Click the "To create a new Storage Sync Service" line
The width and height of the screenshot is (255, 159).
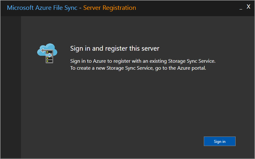pyautogui.click(x=111, y=68)
